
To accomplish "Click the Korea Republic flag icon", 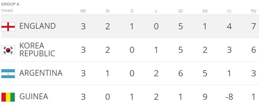I will (x=8, y=50).
